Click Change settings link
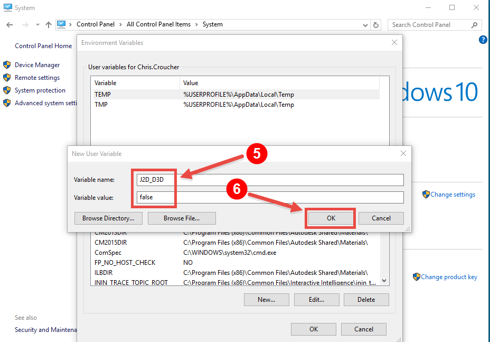The height and width of the screenshot is (342, 490). pos(453,195)
